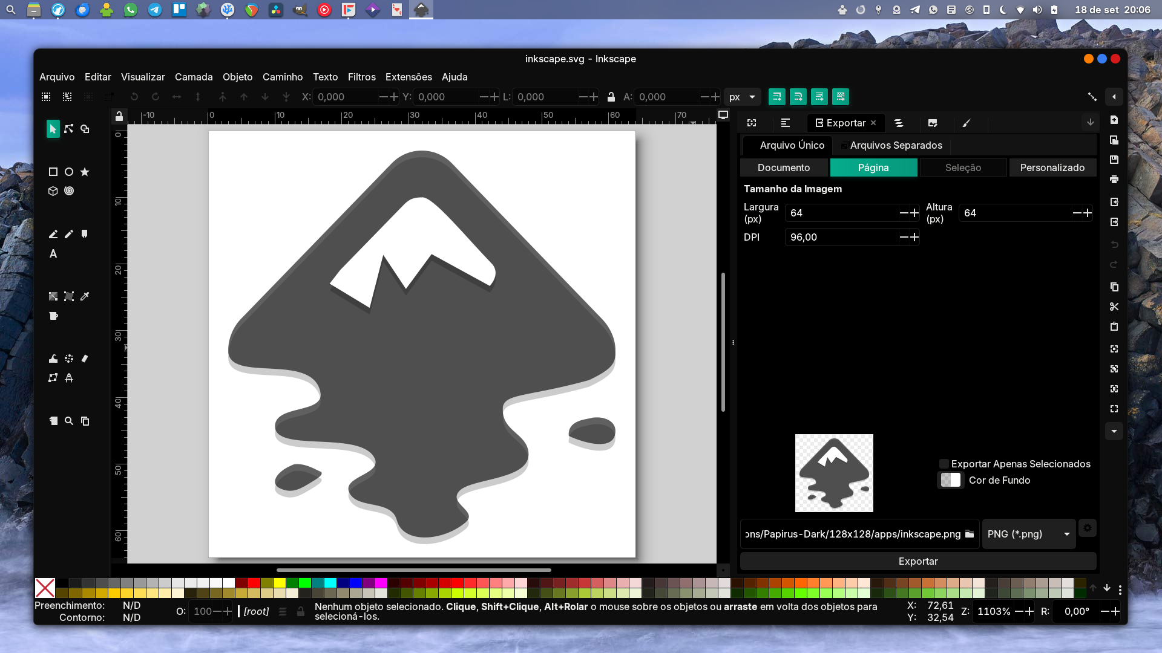Activate the Color dropper tool

85,297
